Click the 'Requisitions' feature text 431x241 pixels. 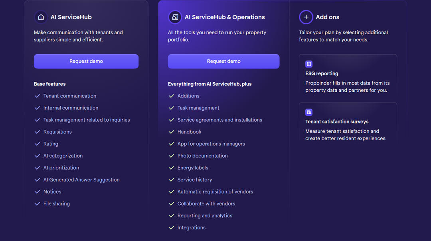coord(57,132)
